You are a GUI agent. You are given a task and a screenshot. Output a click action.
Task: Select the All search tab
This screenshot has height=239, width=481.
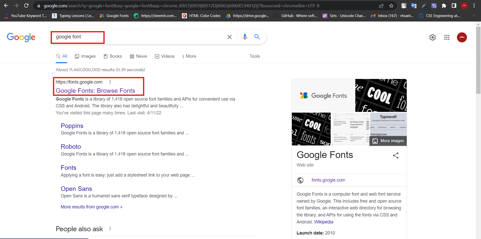click(x=61, y=56)
